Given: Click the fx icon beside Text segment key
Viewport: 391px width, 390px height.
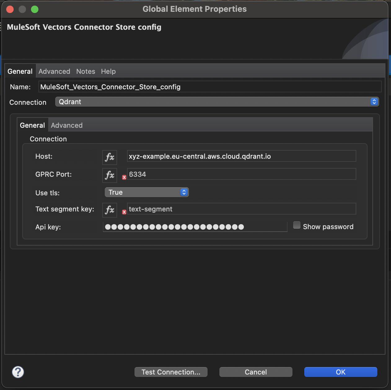Looking at the screenshot, I should point(109,210).
